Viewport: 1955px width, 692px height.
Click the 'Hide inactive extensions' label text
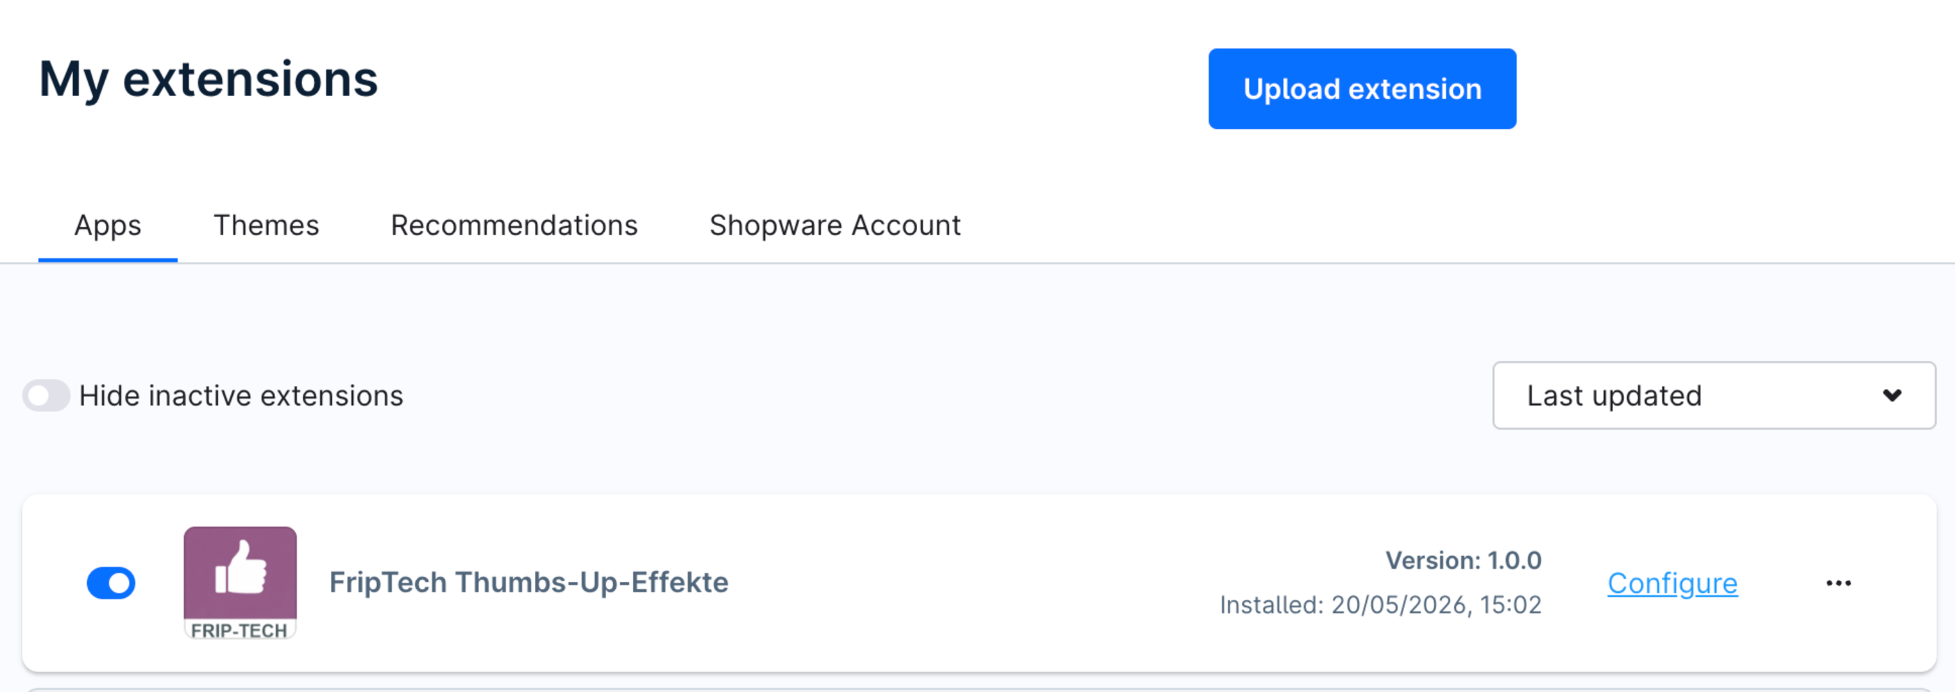pyautogui.click(x=241, y=395)
